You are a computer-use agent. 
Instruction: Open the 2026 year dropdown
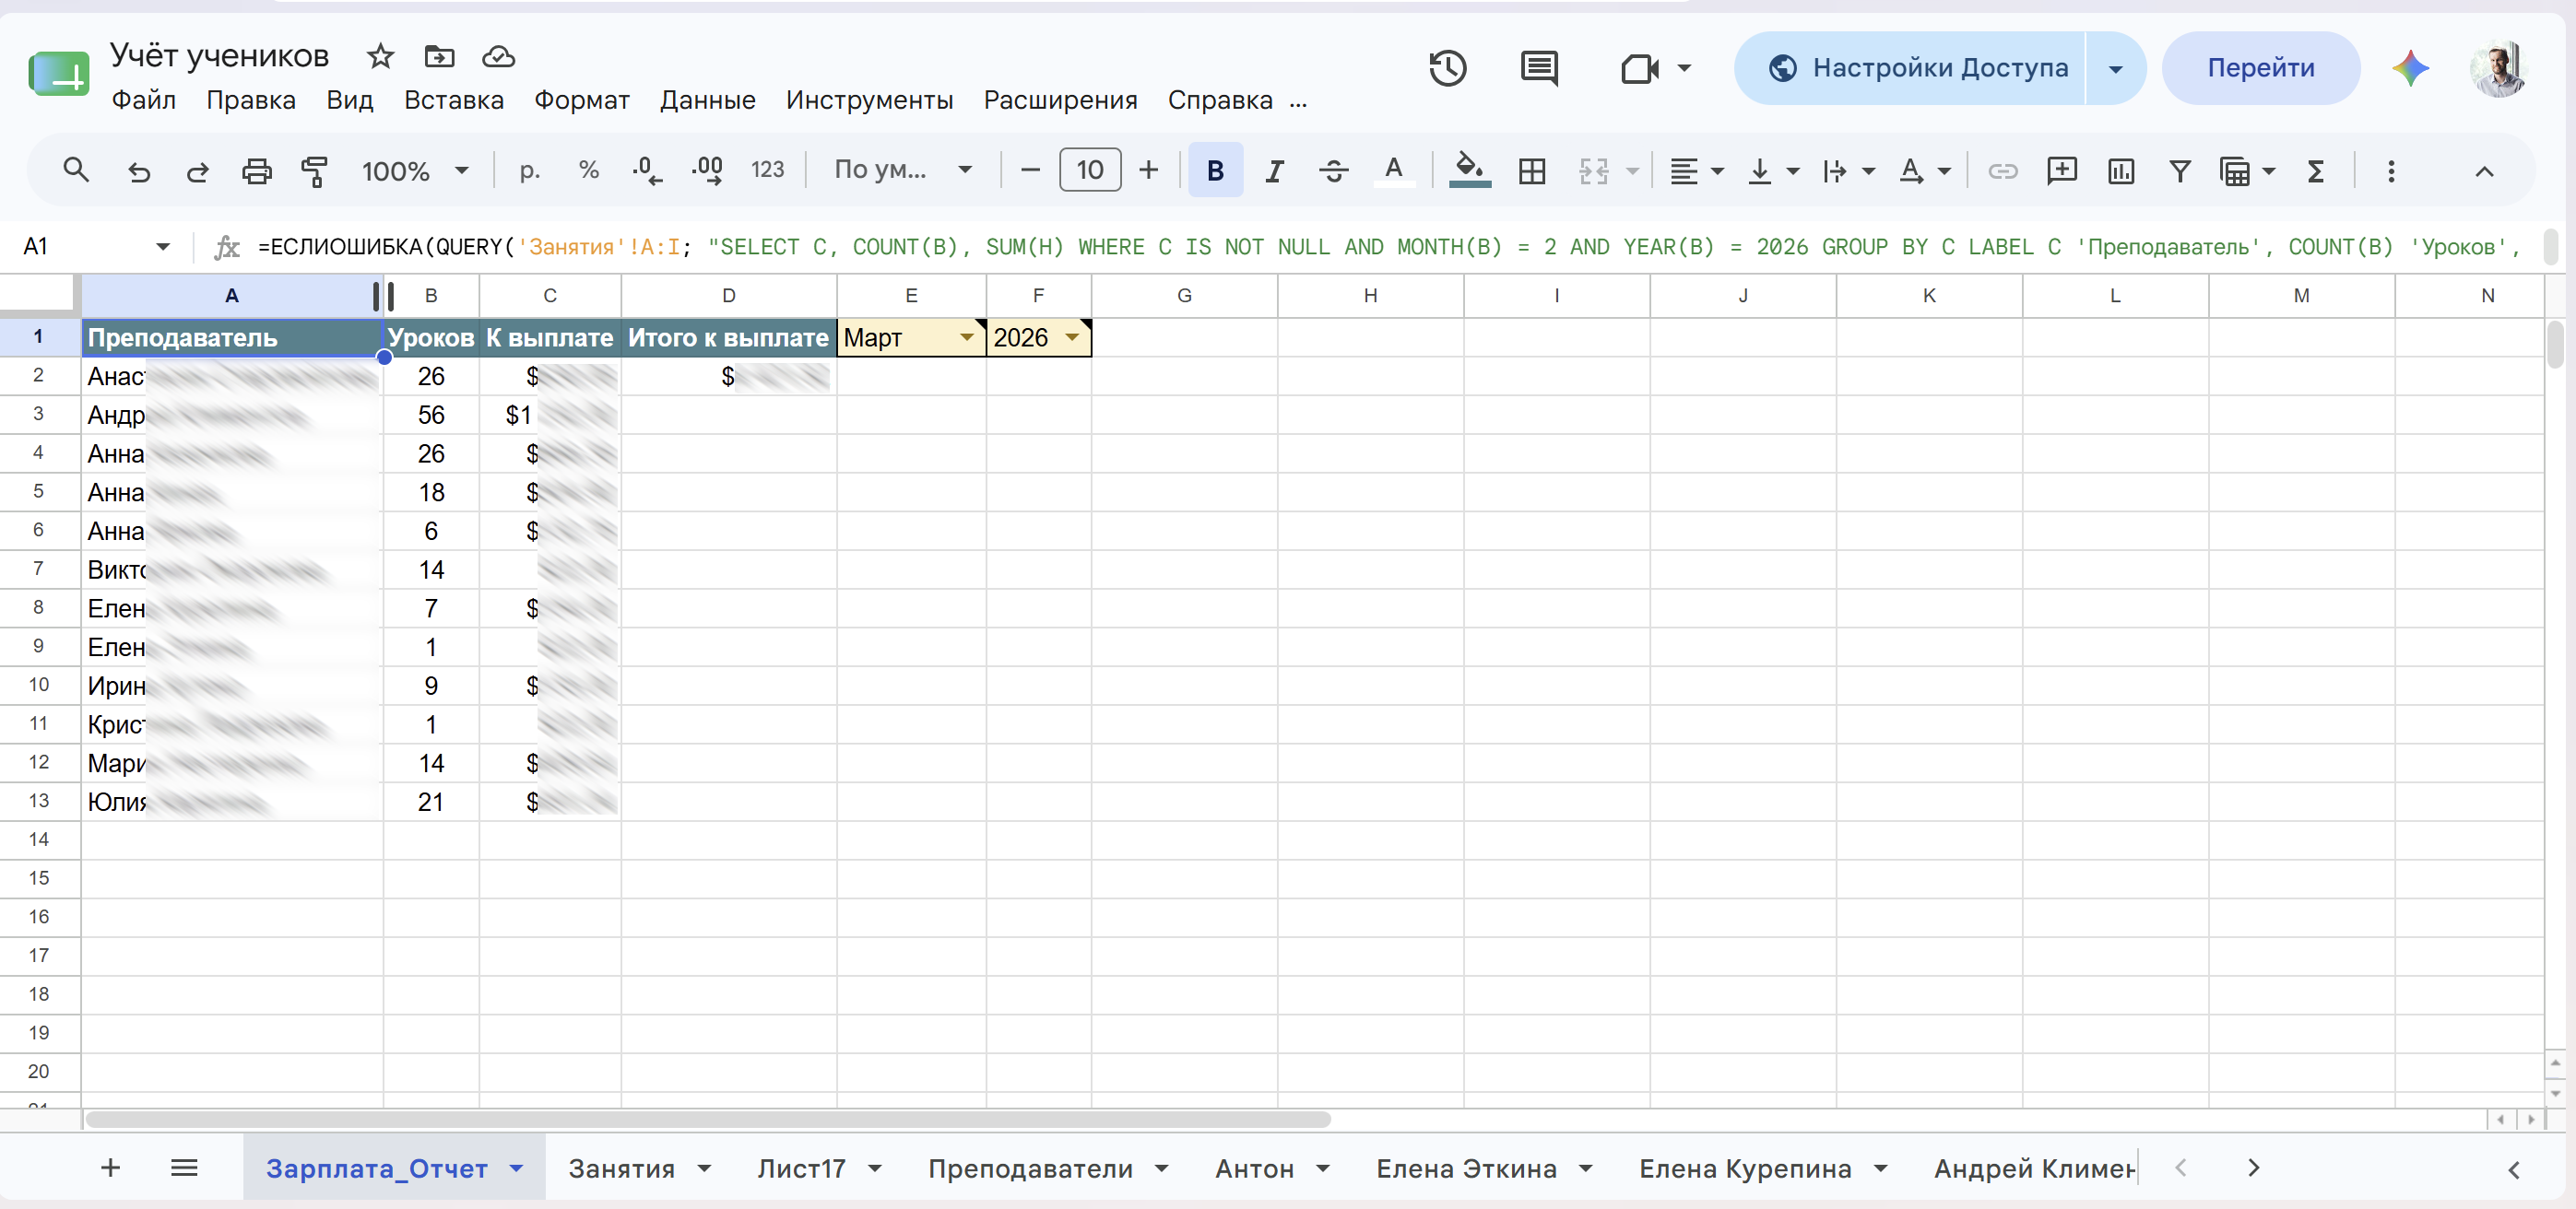click(x=1072, y=337)
